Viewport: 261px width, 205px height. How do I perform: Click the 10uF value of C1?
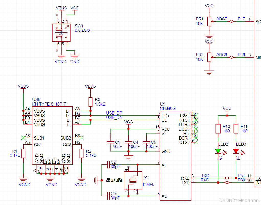pos(117,147)
